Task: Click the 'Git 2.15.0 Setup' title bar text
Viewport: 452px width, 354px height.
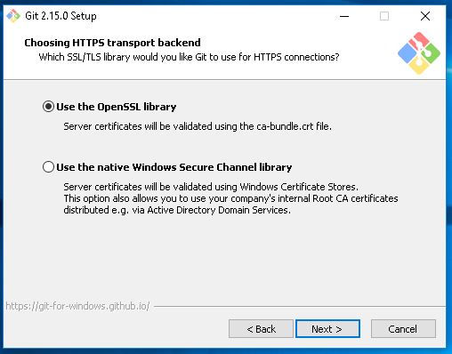Action: tap(61, 16)
